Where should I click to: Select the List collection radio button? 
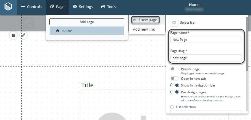[172, 107]
